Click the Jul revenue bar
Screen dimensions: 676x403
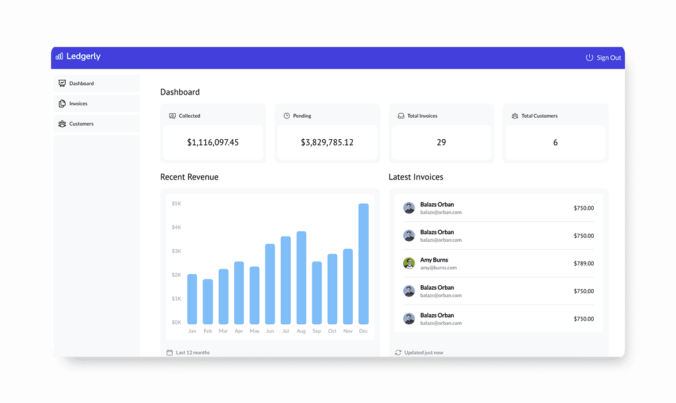click(285, 280)
